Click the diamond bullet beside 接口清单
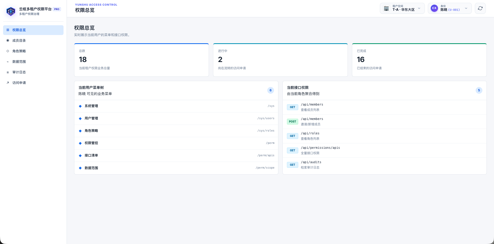This screenshot has height=244, width=494. coord(80,155)
